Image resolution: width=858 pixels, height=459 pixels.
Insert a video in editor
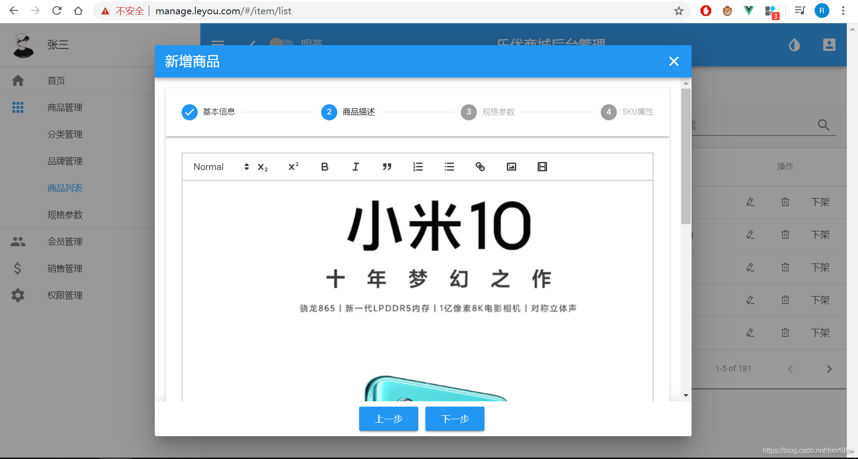coord(542,167)
